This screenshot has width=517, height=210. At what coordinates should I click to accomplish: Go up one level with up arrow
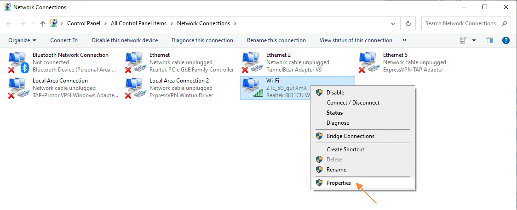(x=42, y=23)
